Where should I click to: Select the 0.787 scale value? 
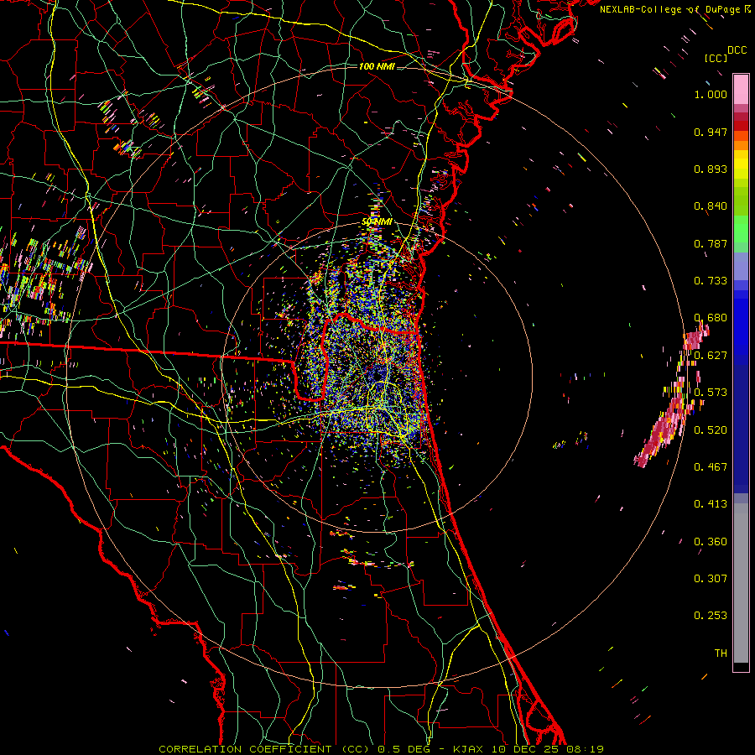[x=711, y=243]
